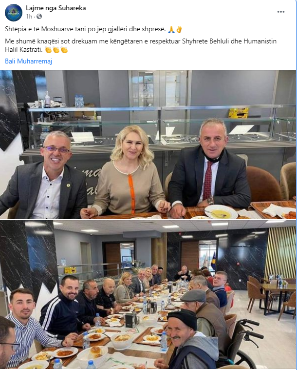Click man with red tie in top photo
This screenshot has width=297, height=370.
(x=209, y=167)
